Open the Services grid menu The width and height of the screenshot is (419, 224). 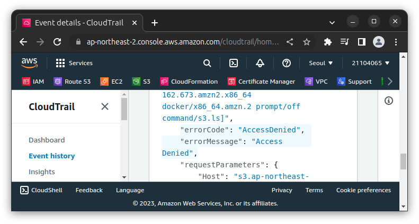(74, 63)
